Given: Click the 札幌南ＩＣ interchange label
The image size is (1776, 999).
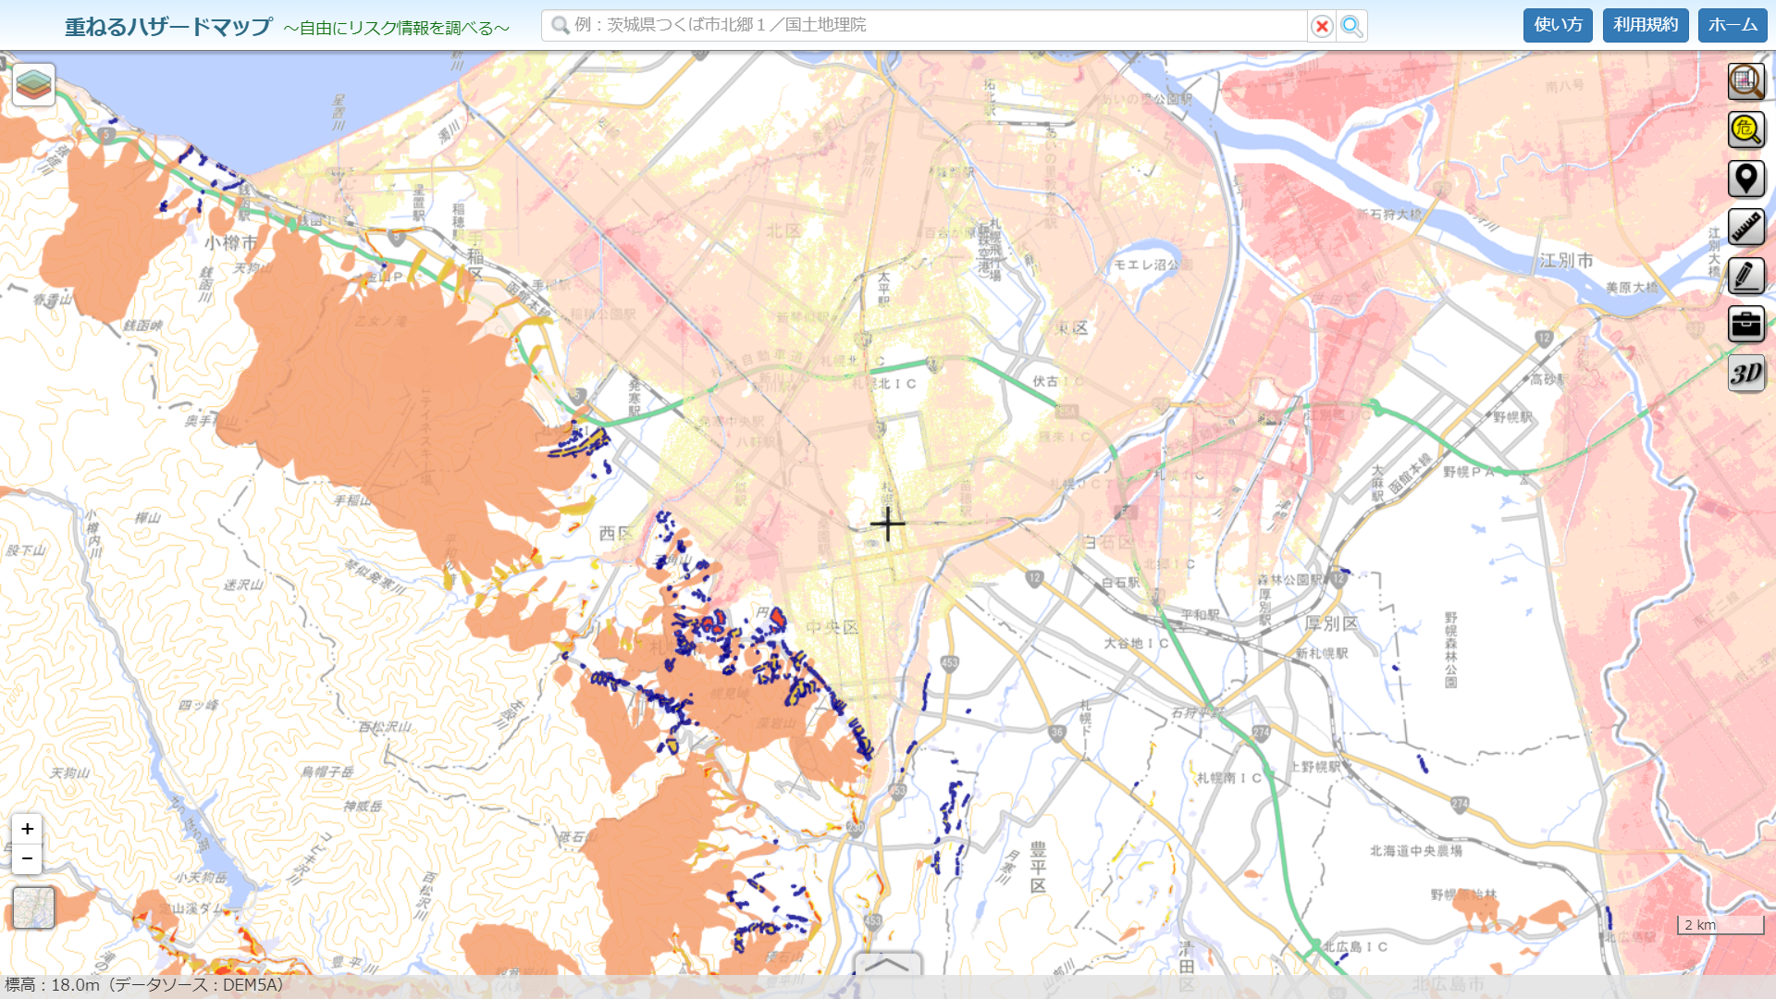Looking at the screenshot, I should [1229, 778].
